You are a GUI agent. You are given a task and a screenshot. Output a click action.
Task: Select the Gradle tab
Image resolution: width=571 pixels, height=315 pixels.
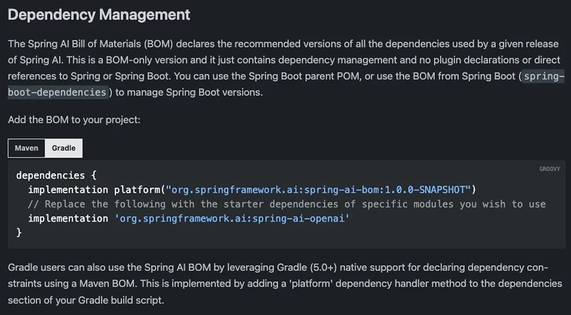point(64,148)
